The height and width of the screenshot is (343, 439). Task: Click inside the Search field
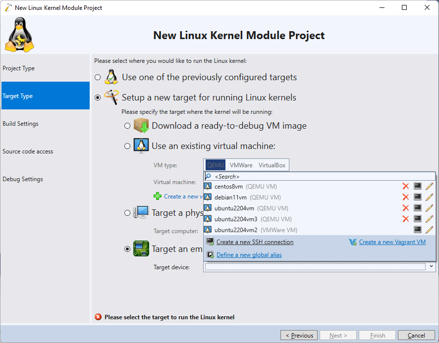point(297,176)
